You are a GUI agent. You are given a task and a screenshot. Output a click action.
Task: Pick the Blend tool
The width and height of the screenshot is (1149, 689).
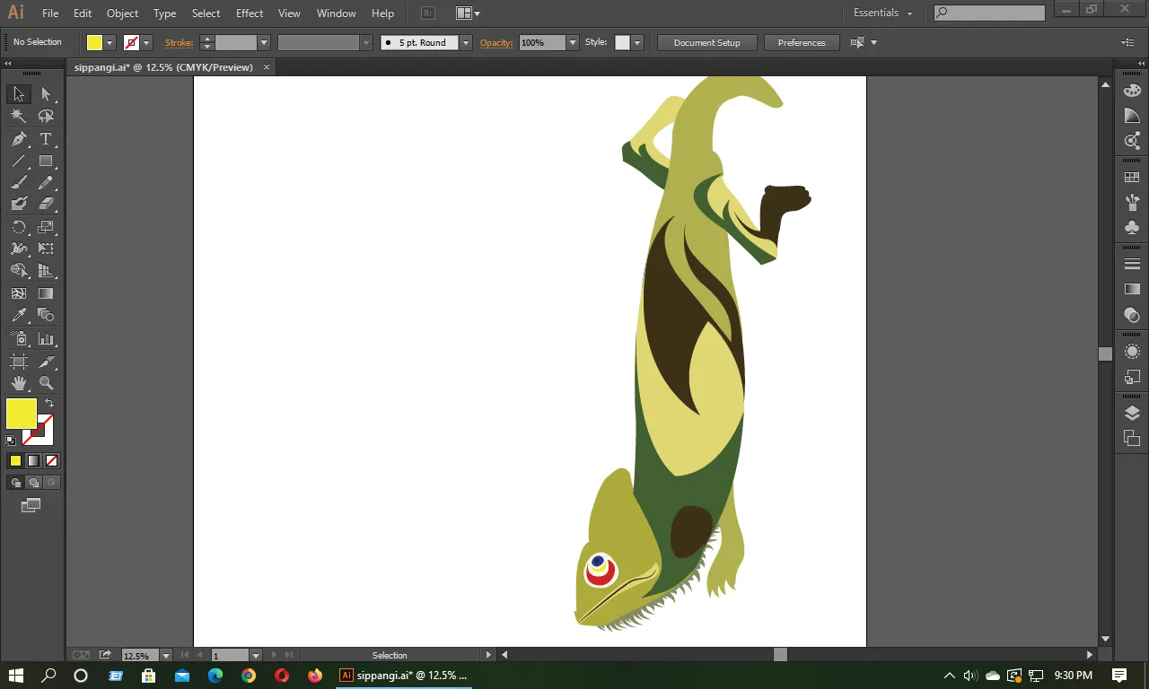[x=46, y=316]
